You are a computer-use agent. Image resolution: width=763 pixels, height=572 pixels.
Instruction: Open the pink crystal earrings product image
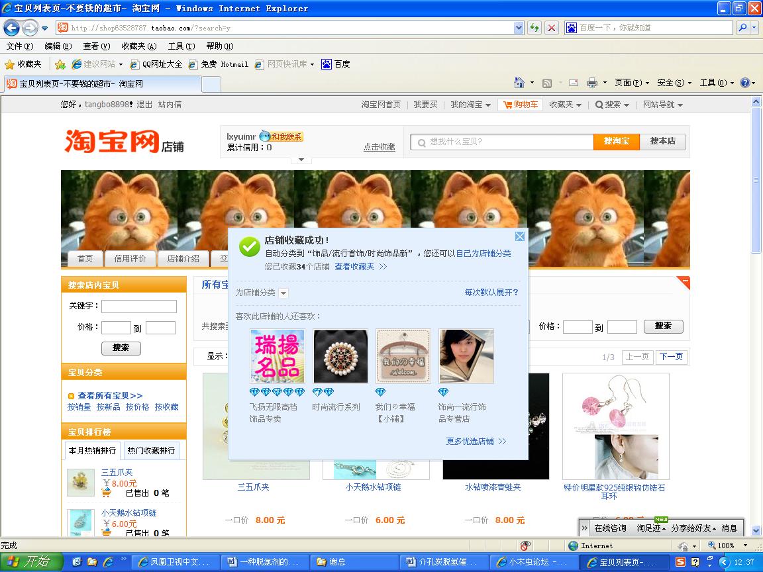[x=615, y=426]
